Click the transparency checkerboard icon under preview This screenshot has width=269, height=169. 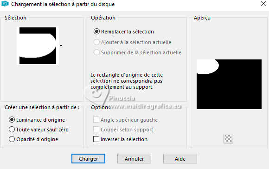click(228, 138)
